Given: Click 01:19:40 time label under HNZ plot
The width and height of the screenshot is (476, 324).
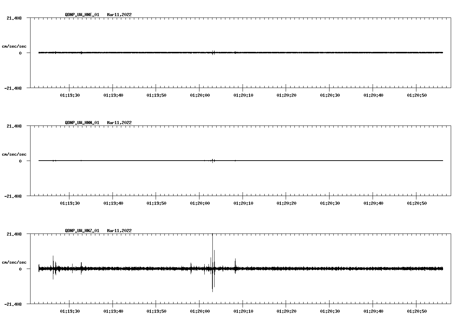Looking at the screenshot, I should pos(113,311).
